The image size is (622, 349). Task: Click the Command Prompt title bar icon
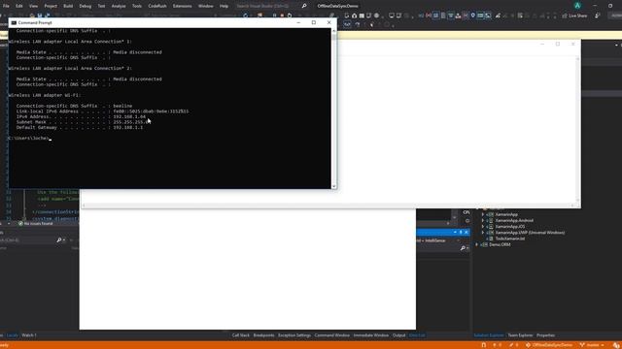(14, 23)
